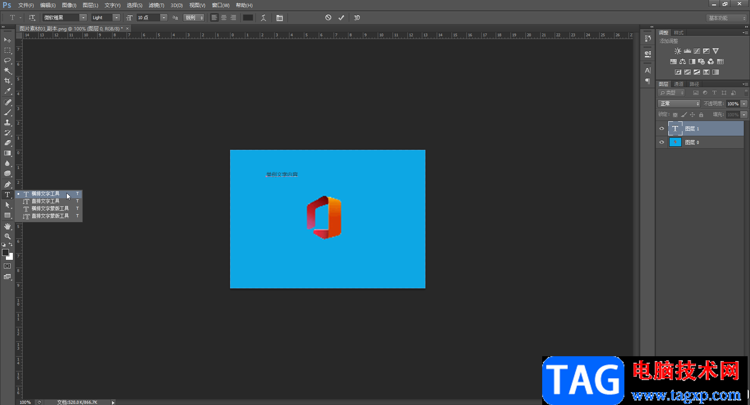The height and width of the screenshot is (405, 750).
Task: Select the Brush tool
Action: point(7,112)
